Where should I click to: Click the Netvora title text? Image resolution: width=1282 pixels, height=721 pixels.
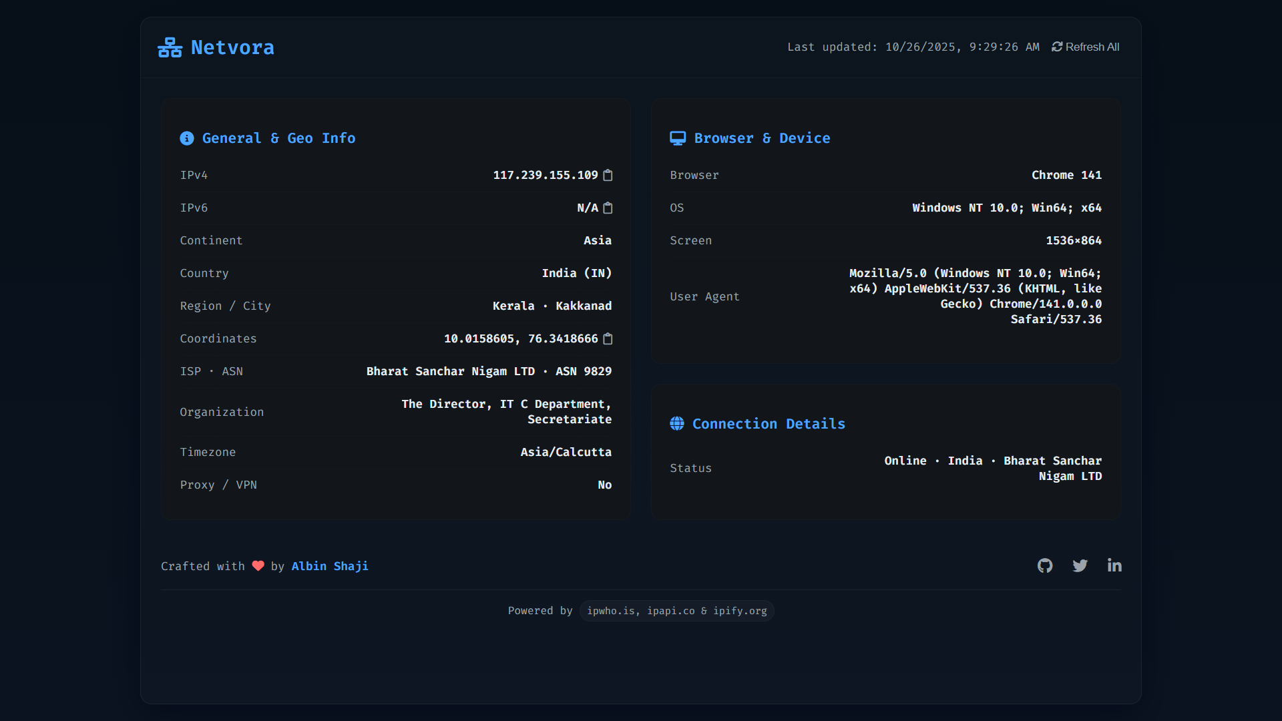coord(232,47)
